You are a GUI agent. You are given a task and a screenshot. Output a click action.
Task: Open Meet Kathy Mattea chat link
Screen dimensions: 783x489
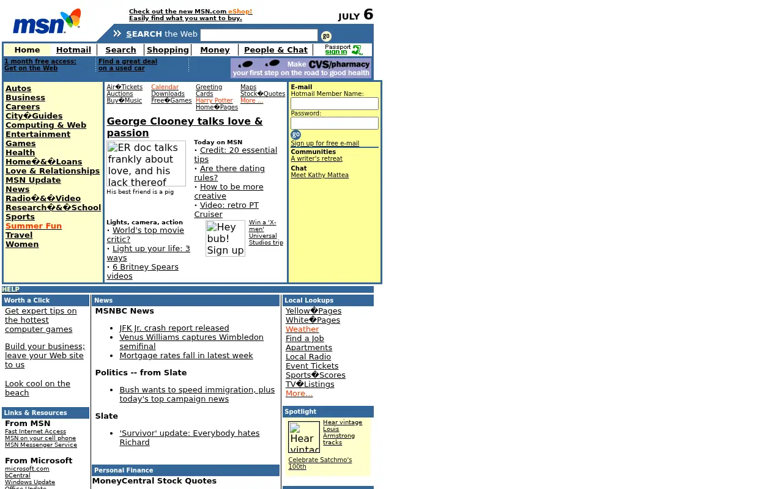click(x=319, y=175)
